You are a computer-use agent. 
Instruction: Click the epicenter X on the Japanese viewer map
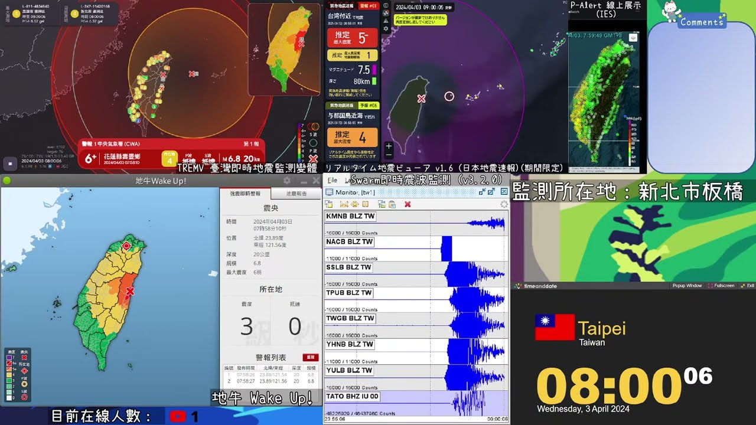[x=421, y=99]
